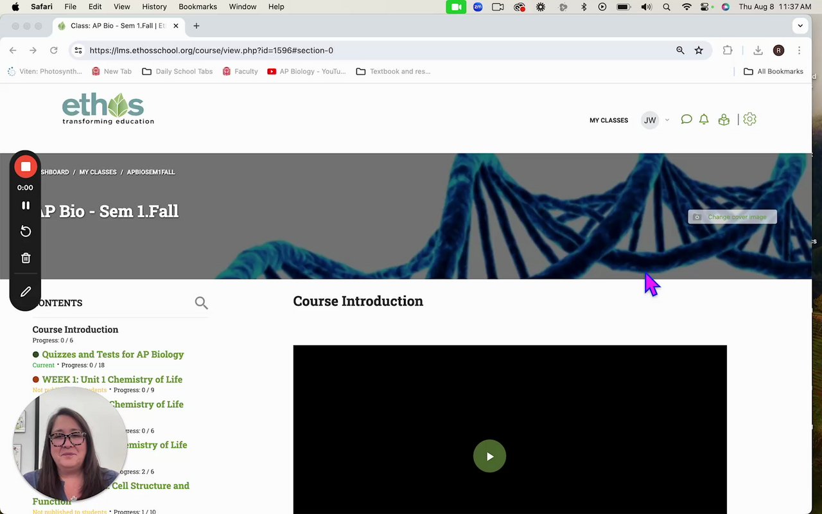View site information in the address bar
The width and height of the screenshot is (822, 514).
(78, 50)
